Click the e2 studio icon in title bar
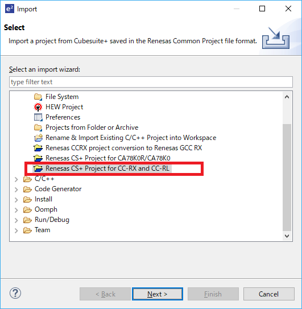This screenshot has width=302, height=309. [x=10, y=9]
